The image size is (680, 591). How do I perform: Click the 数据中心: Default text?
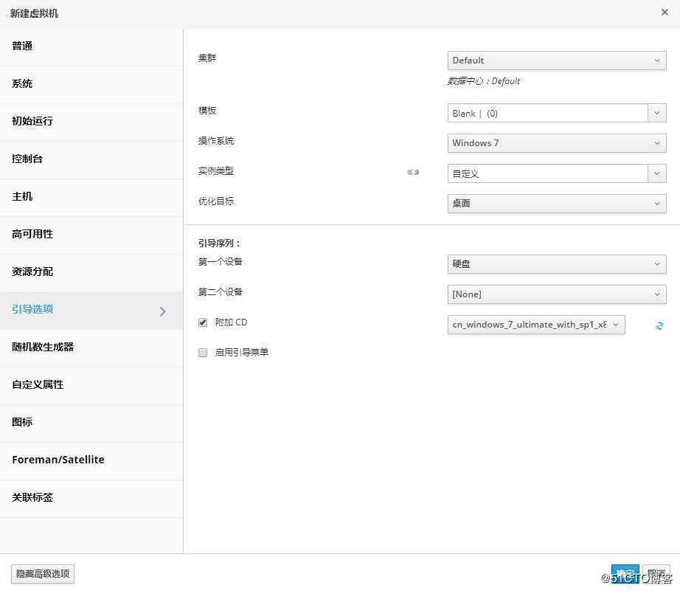coord(484,81)
